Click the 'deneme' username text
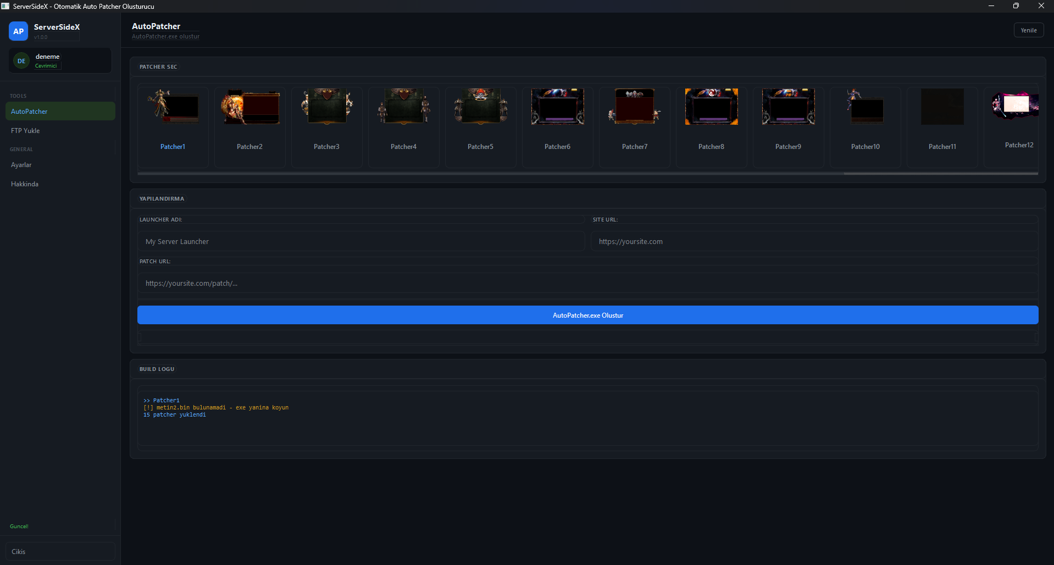 [47, 57]
